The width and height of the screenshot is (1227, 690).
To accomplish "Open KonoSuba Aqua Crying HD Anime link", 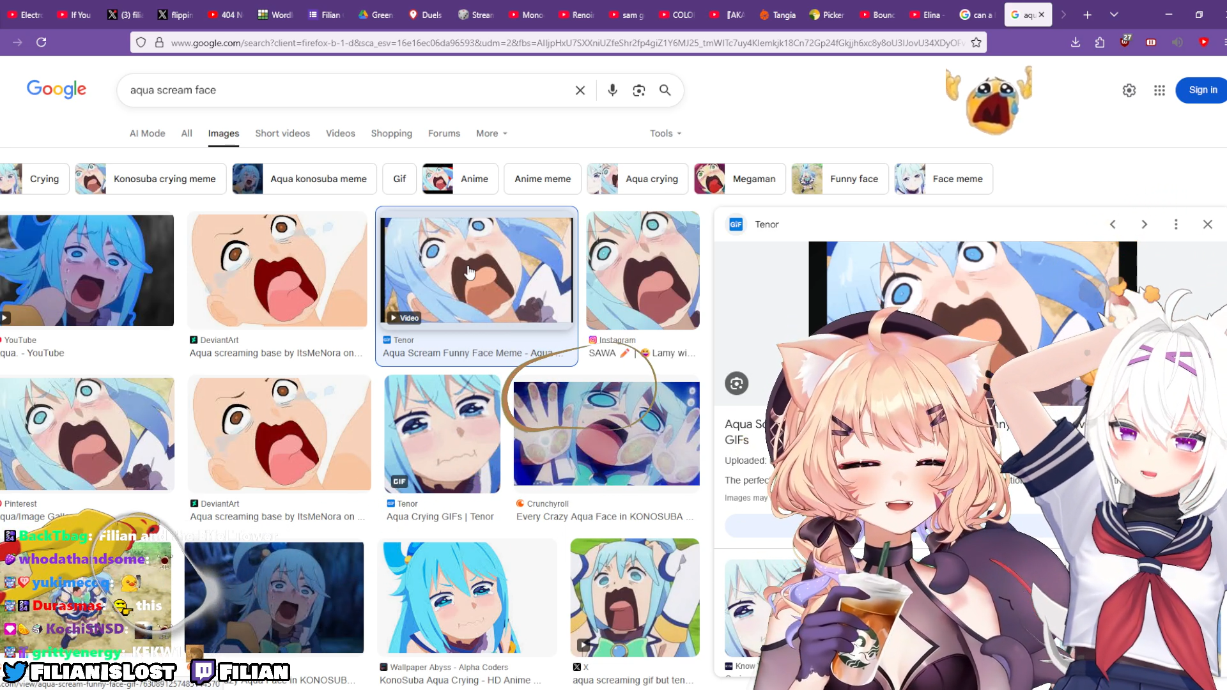I will click(x=460, y=680).
